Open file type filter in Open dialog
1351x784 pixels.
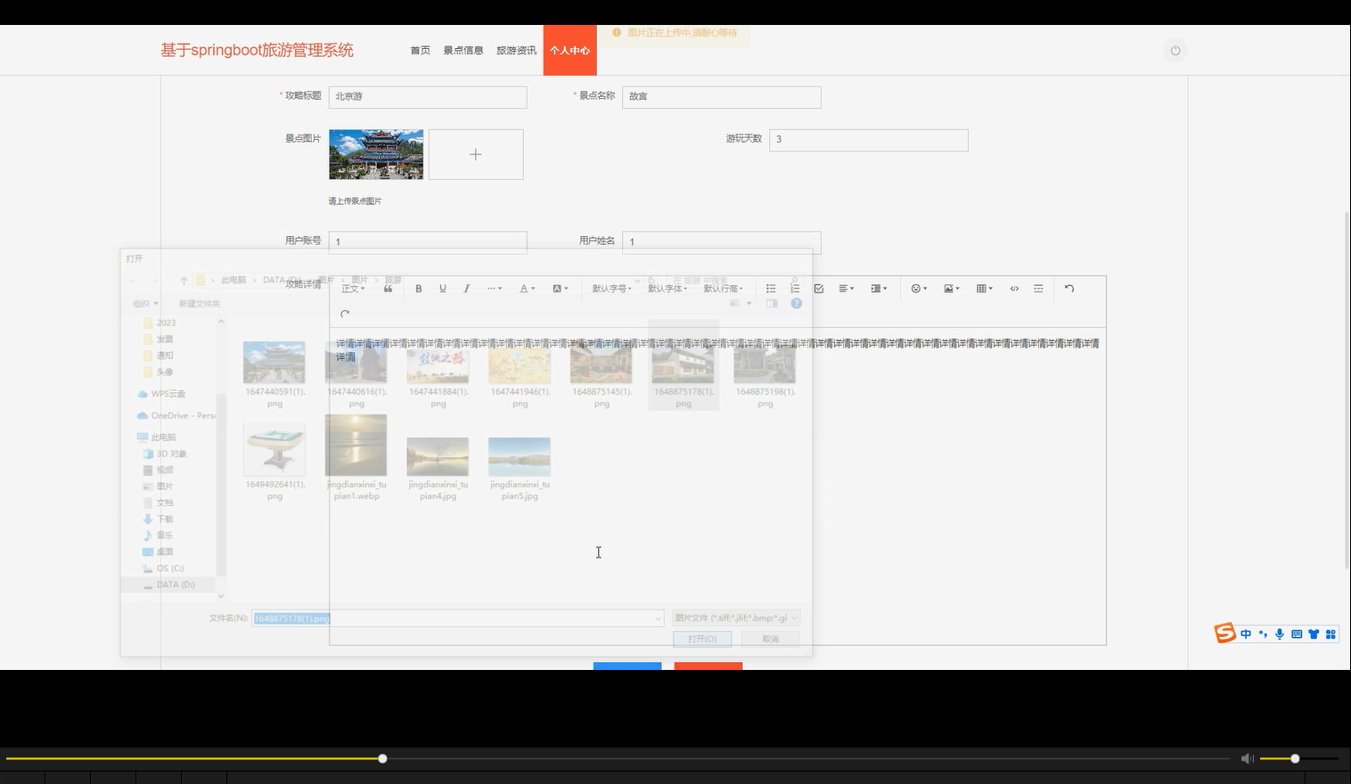(x=736, y=617)
